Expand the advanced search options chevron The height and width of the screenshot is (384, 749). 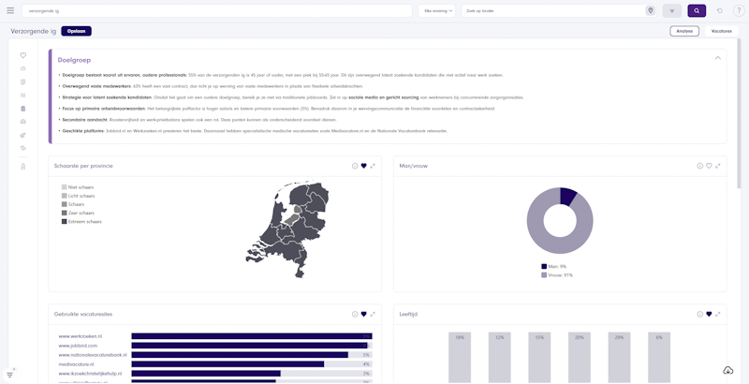(672, 10)
